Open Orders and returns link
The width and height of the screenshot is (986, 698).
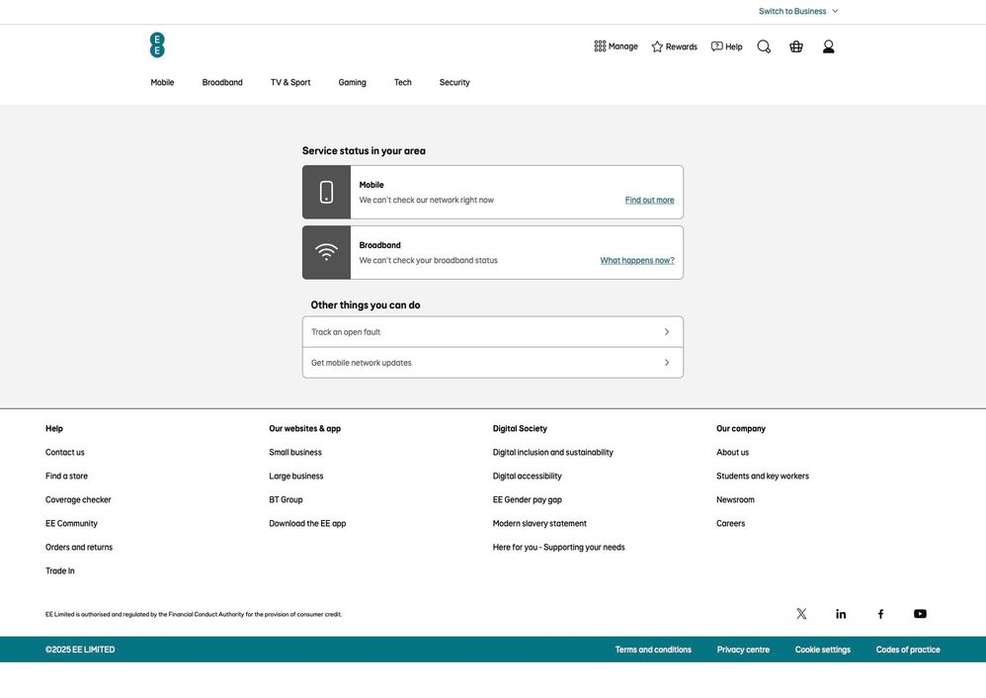[79, 548]
